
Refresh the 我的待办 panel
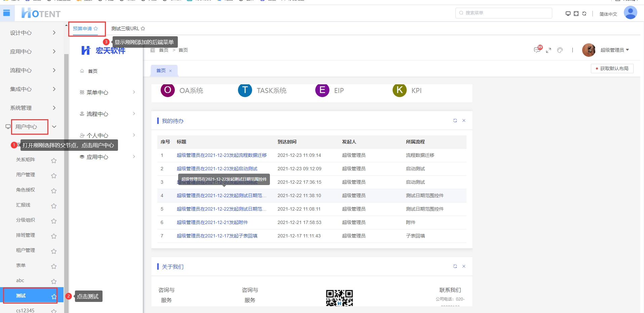pyautogui.click(x=455, y=121)
